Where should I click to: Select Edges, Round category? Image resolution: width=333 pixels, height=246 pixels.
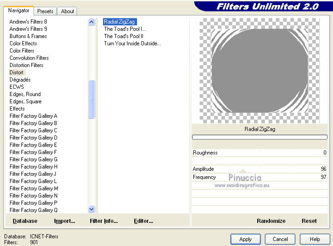point(25,94)
